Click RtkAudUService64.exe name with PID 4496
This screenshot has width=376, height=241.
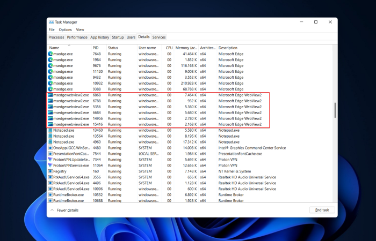click(x=71, y=183)
